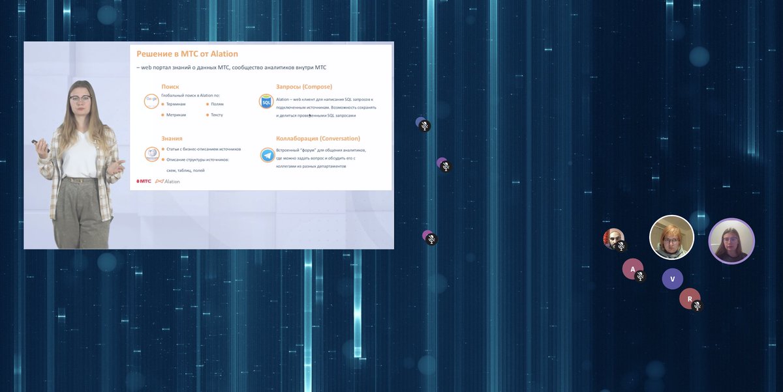Click the muted mic badge on the bearded photo avatar

(x=621, y=246)
